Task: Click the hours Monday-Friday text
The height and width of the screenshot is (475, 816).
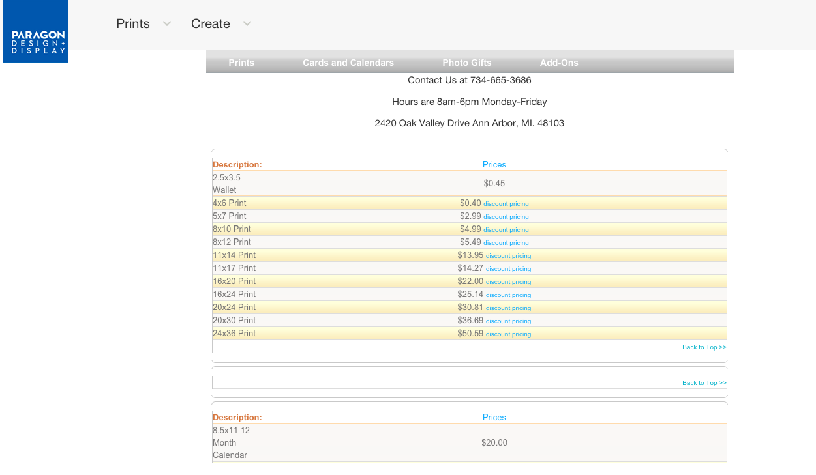Action: point(470,102)
